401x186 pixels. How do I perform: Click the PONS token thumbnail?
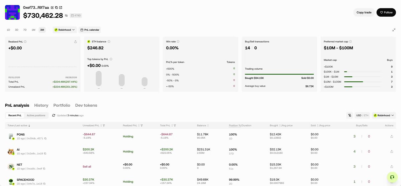pyautogui.click(x=11, y=136)
